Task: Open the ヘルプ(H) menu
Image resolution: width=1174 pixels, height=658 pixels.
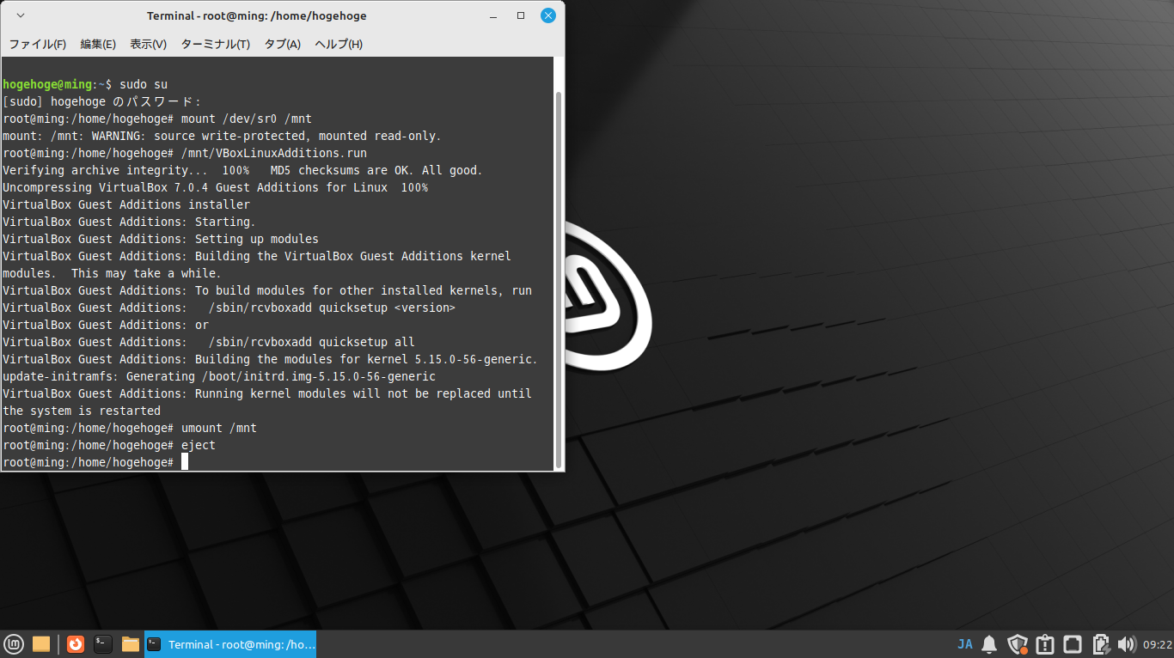Action: [339, 44]
